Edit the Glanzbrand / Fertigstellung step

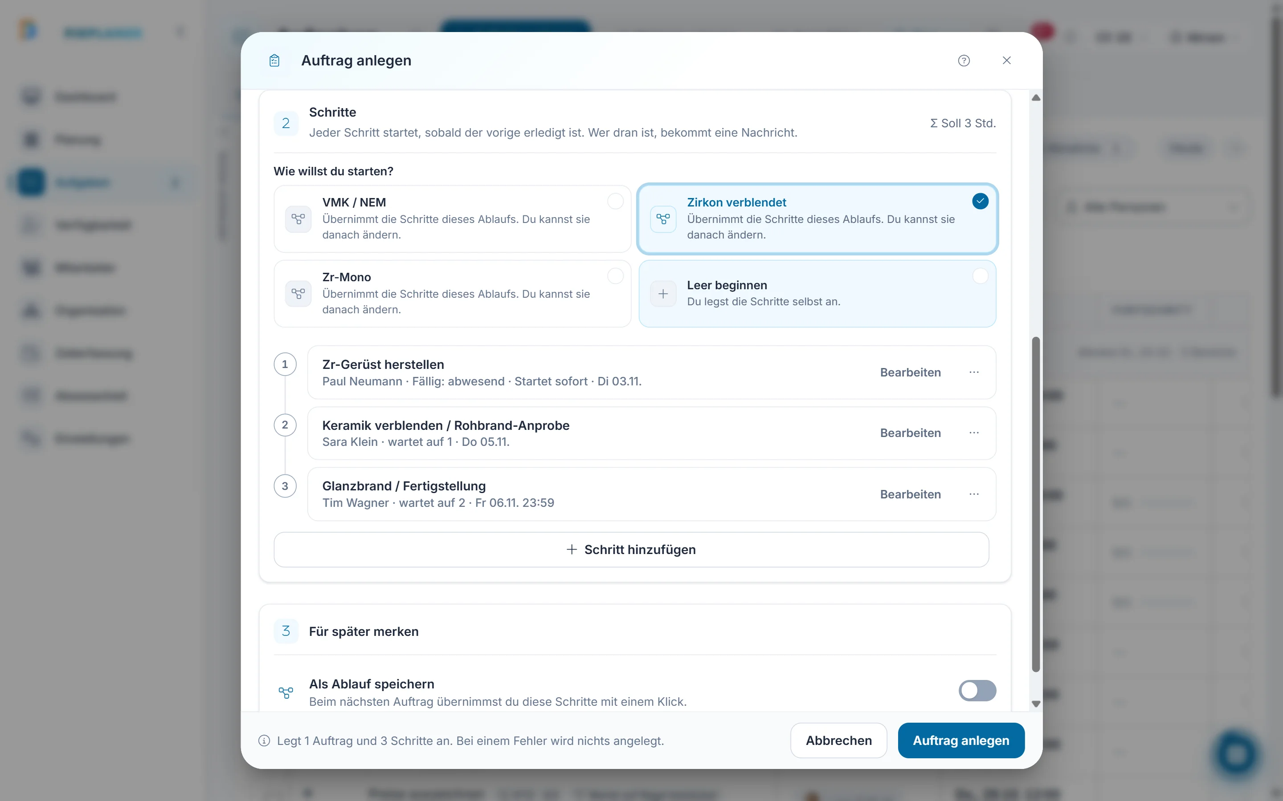910,494
